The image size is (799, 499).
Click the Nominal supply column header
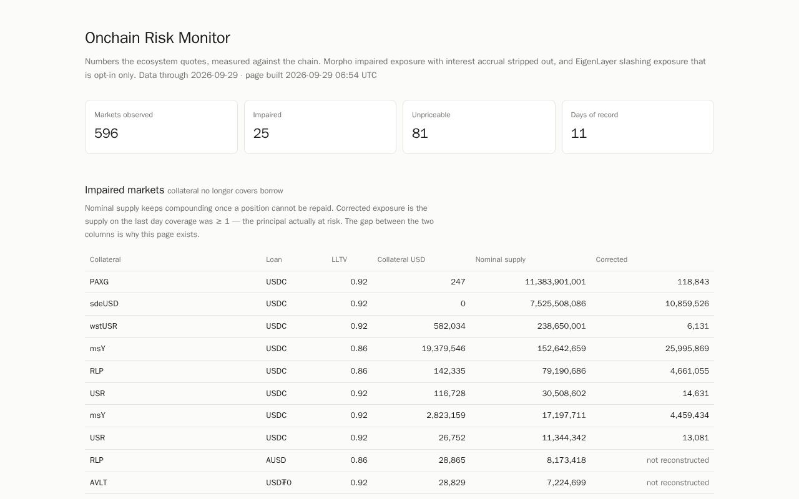pyautogui.click(x=501, y=259)
